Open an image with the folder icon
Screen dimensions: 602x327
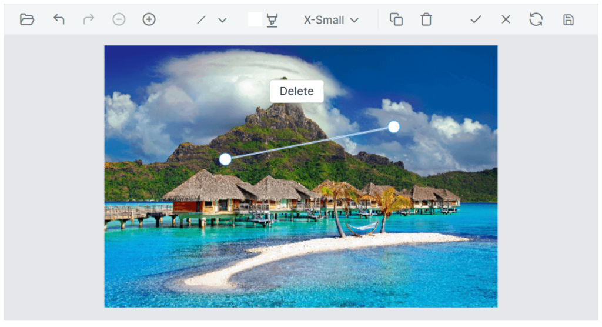tap(27, 19)
